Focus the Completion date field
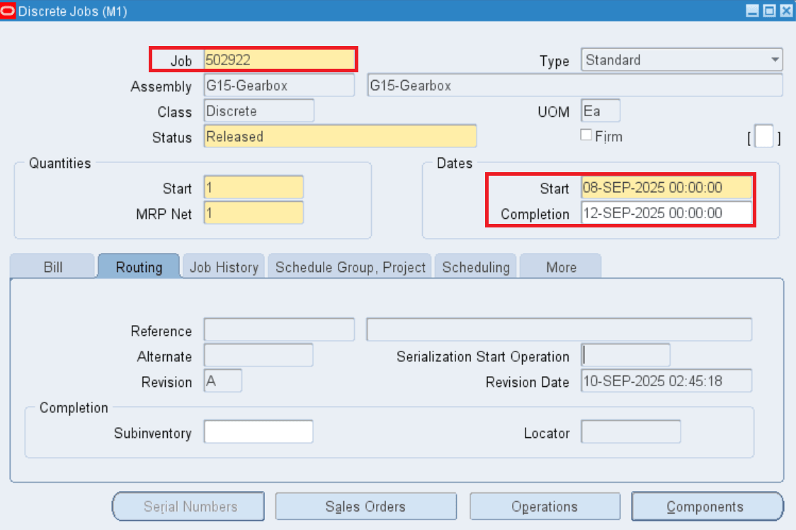Image resolution: width=796 pixels, height=530 pixels. point(666,213)
